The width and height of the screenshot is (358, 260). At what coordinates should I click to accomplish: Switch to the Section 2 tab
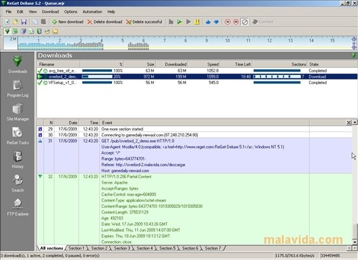99,248
